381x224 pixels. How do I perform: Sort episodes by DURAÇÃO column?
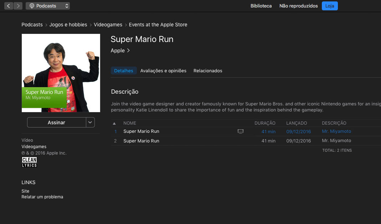coord(265,123)
